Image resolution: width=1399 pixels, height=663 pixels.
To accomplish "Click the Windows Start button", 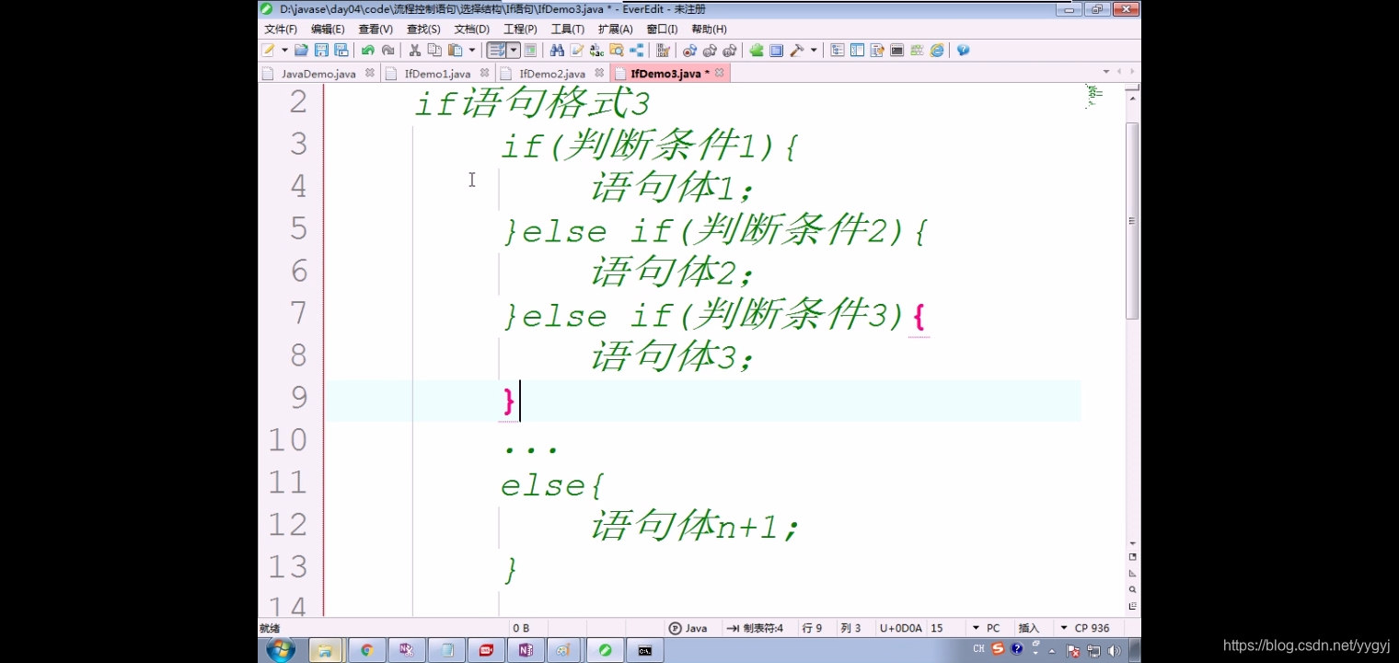I will (280, 650).
